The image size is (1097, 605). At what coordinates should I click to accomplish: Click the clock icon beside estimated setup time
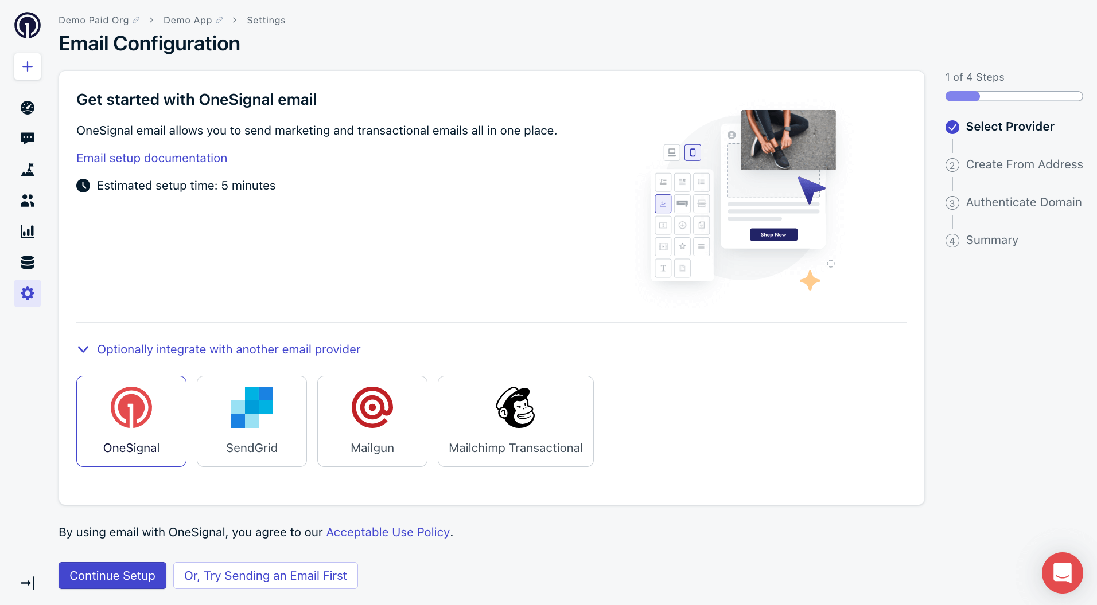[x=83, y=186]
